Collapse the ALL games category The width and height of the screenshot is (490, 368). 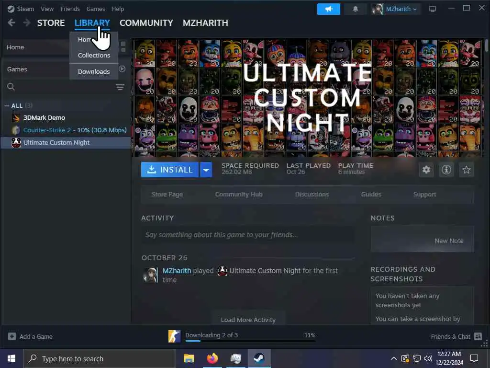tap(7, 106)
